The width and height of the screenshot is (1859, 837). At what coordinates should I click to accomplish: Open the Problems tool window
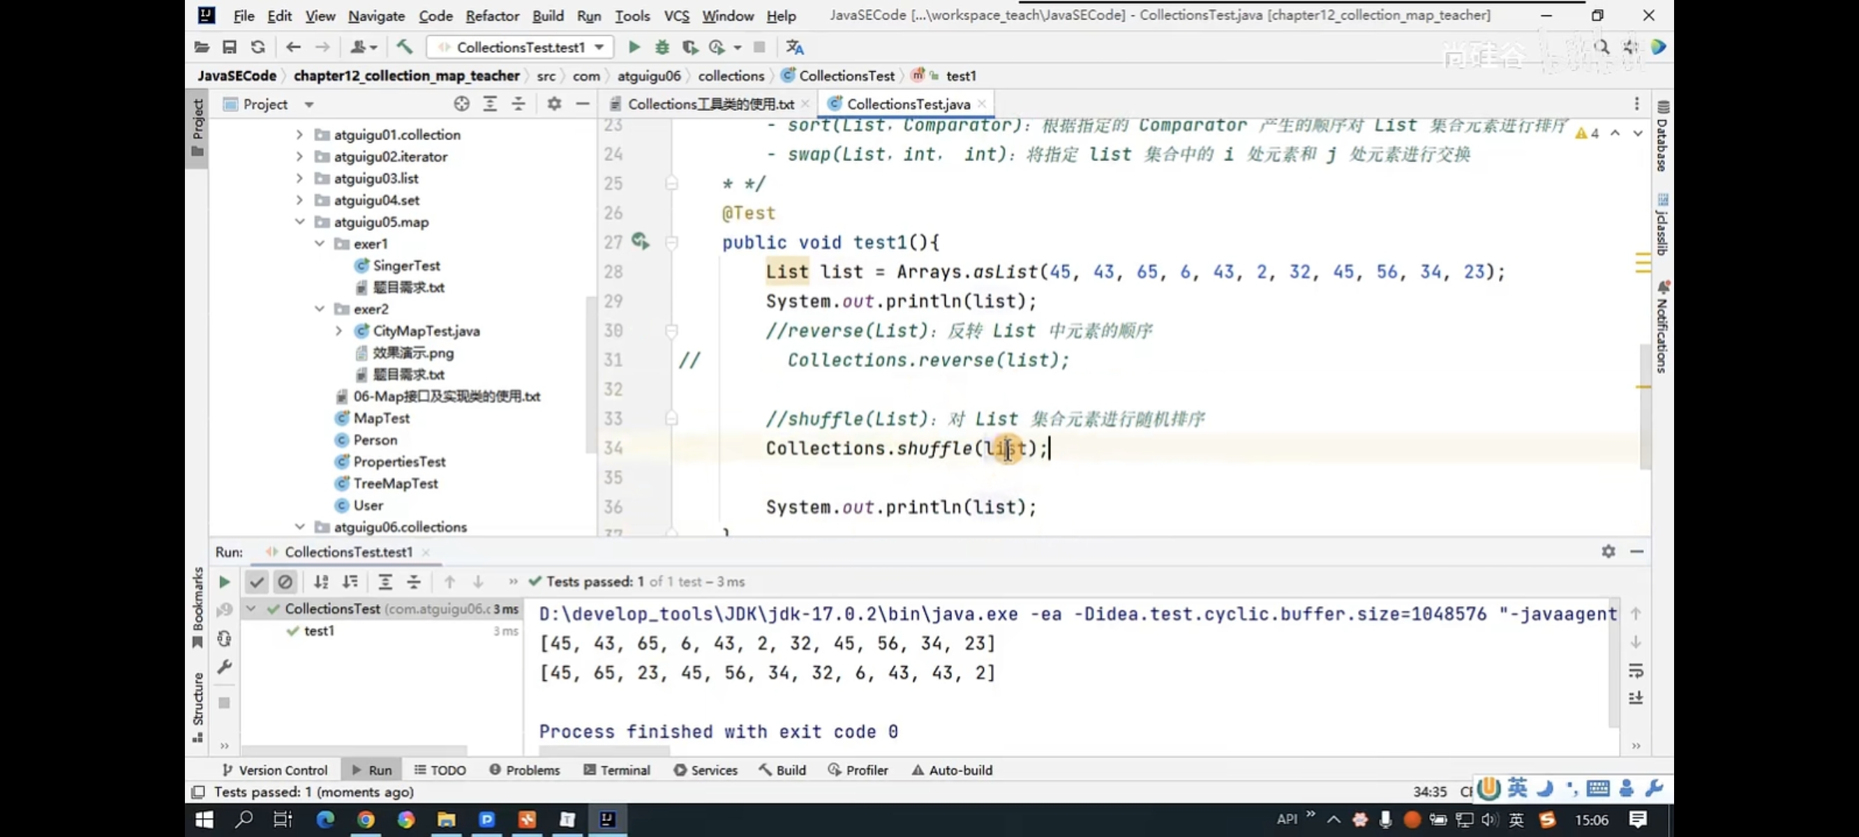tap(525, 770)
